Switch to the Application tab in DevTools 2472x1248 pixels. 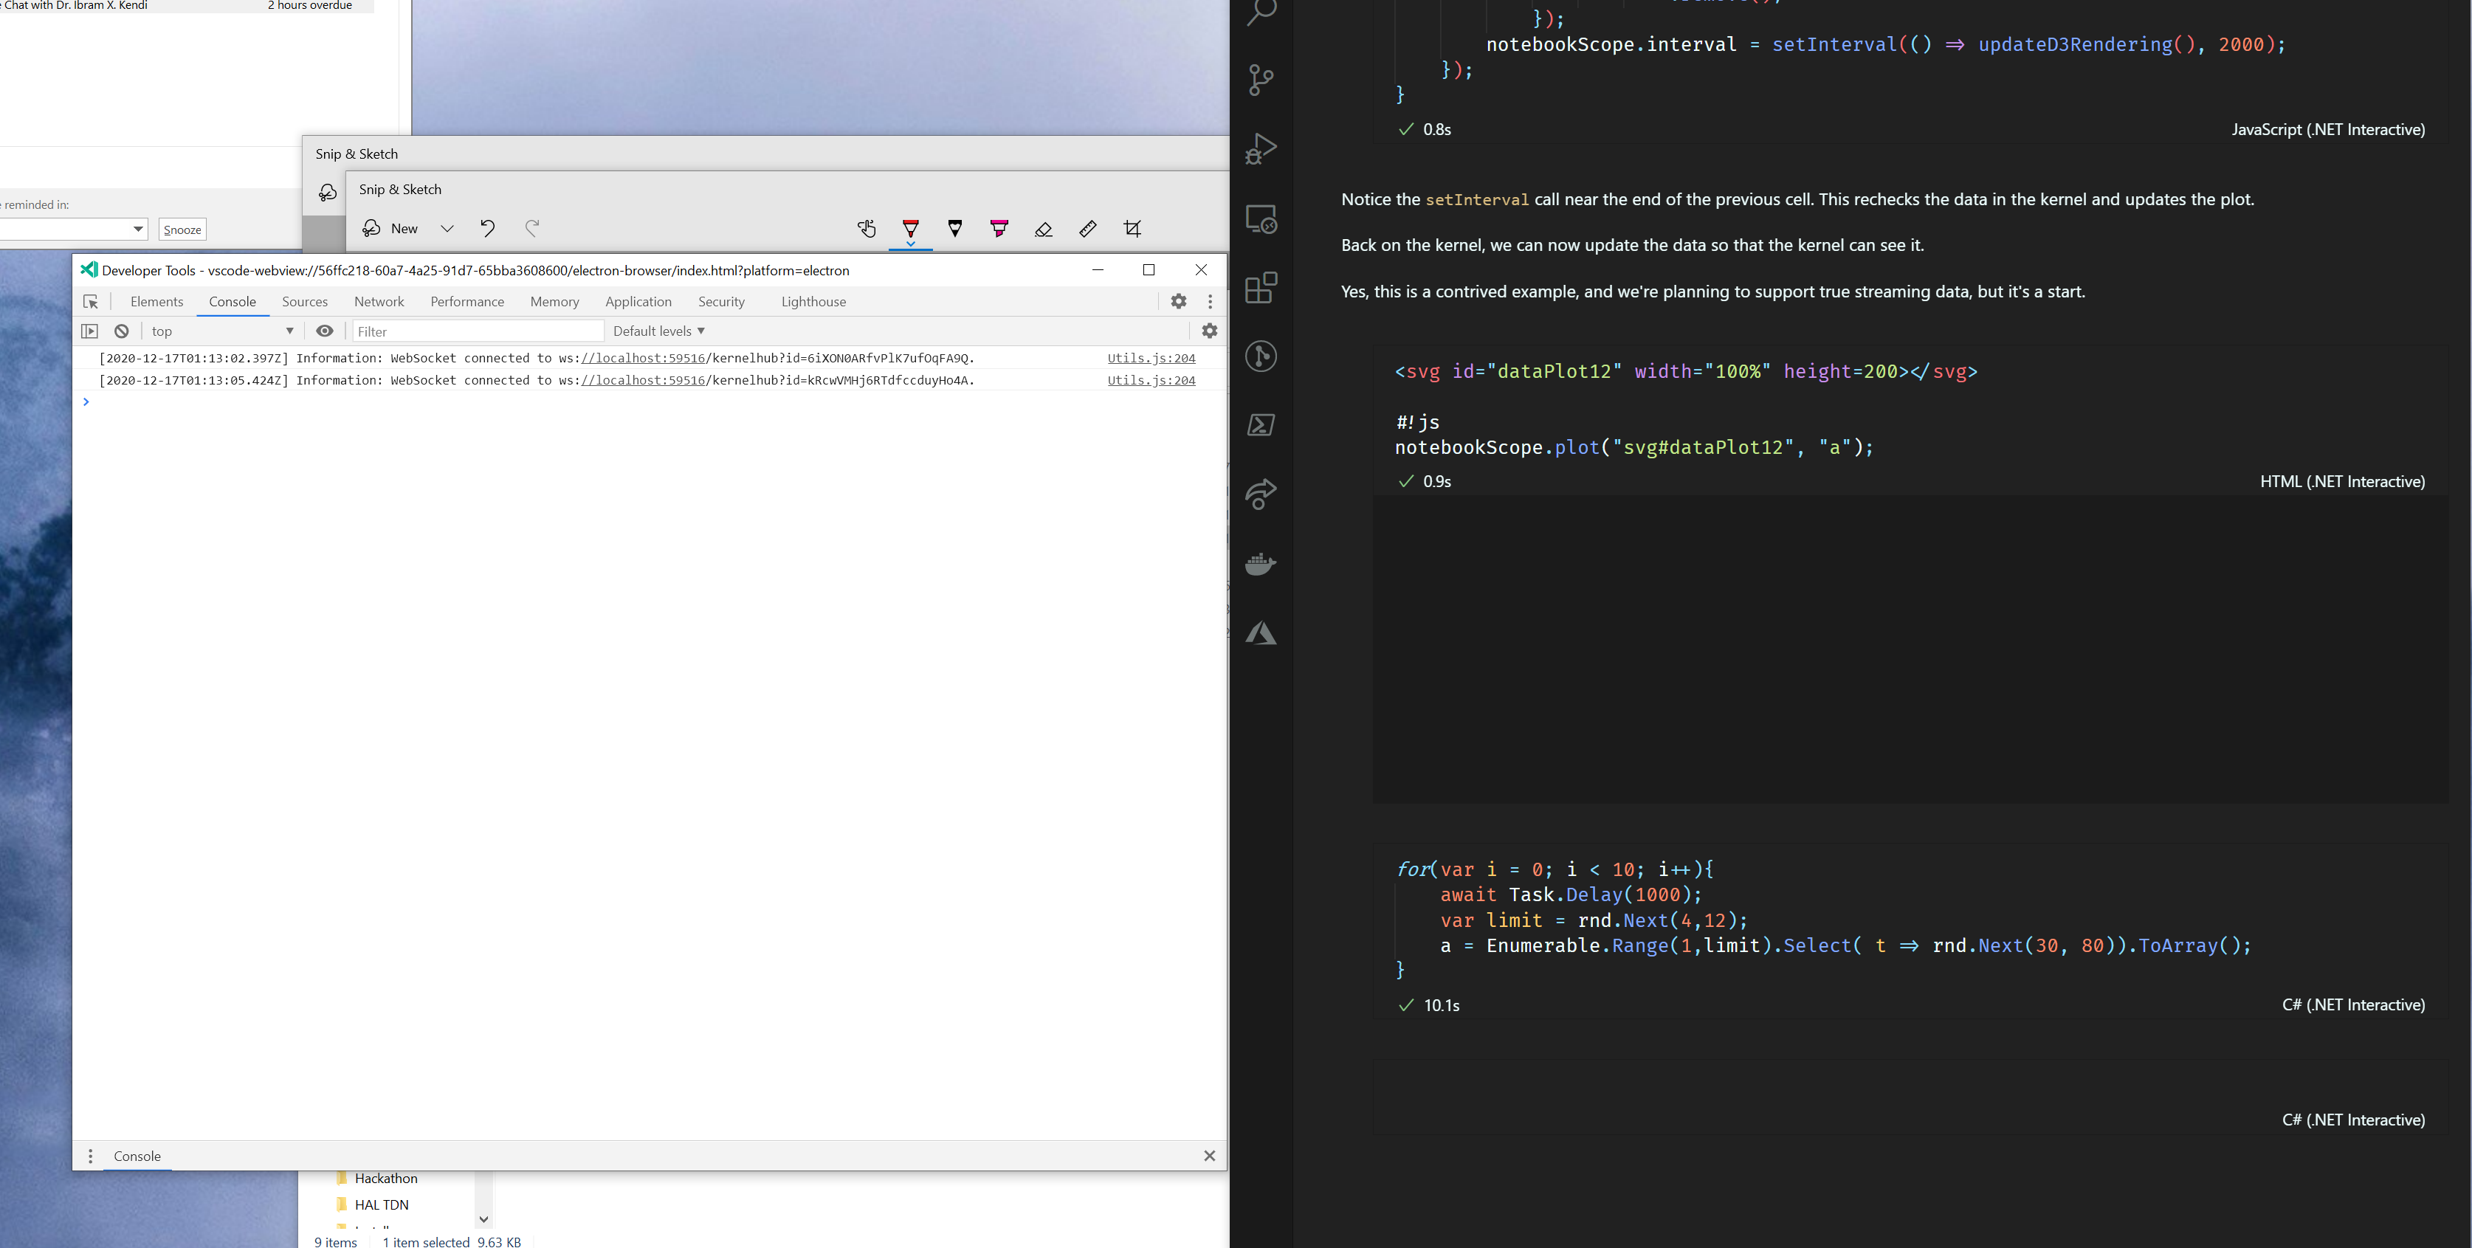638,301
